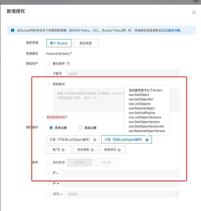Click the help icon next to 拒绝访问
The image size is (201, 211).
[119, 150]
